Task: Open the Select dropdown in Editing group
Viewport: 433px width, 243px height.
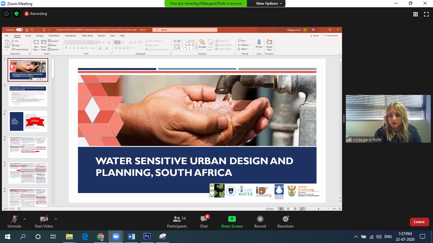Action: pyautogui.click(x=243, y=49)
